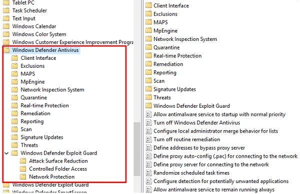Click Controlled Folder Access folder icon
300x194 pixels.
23,169
